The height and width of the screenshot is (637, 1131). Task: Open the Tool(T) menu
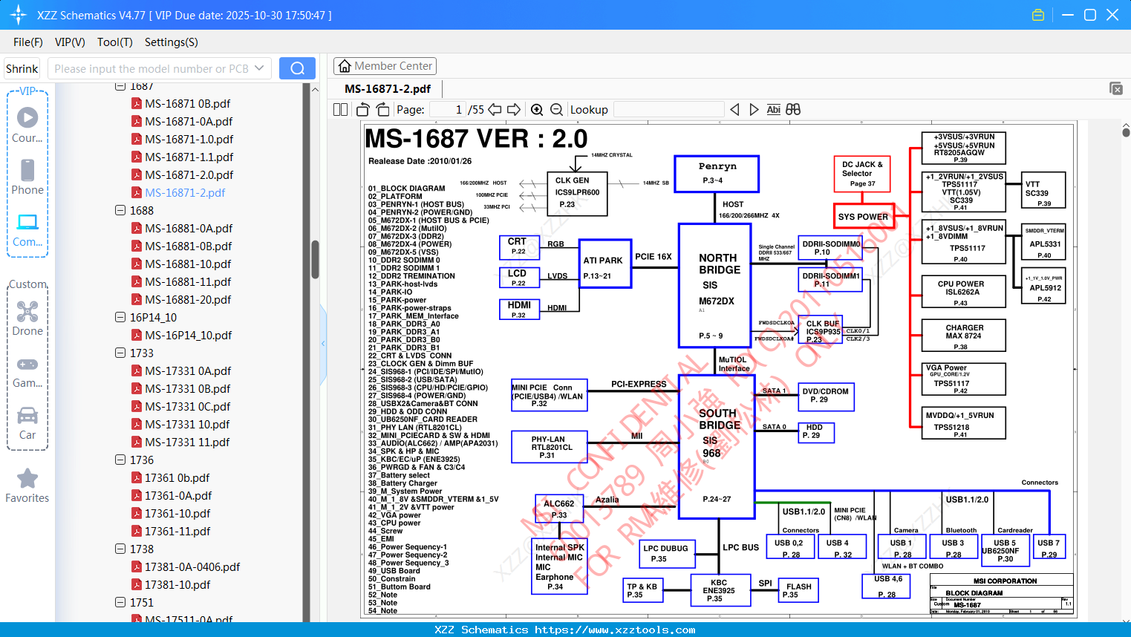point(114,42)
